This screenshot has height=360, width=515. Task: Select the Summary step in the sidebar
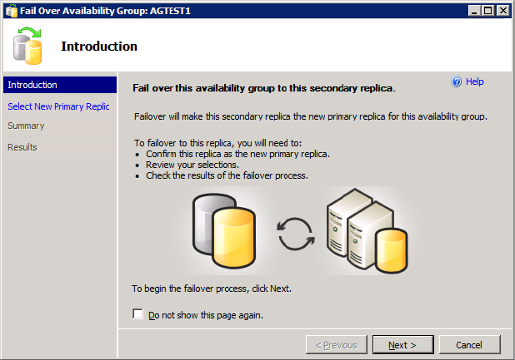(26, 126)
